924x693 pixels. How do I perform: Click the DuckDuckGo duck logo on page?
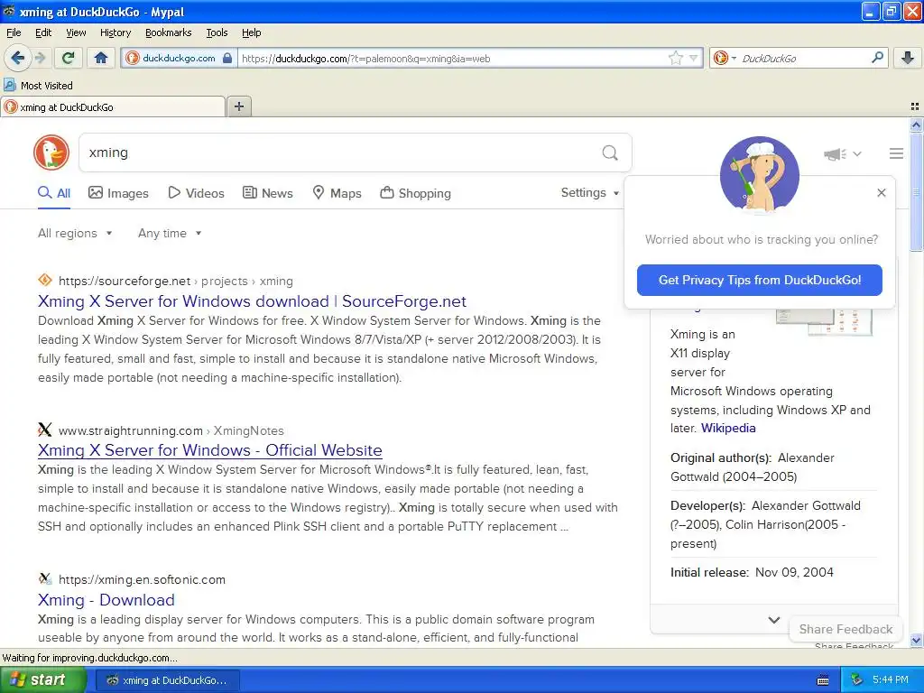(x=51, y=152)
